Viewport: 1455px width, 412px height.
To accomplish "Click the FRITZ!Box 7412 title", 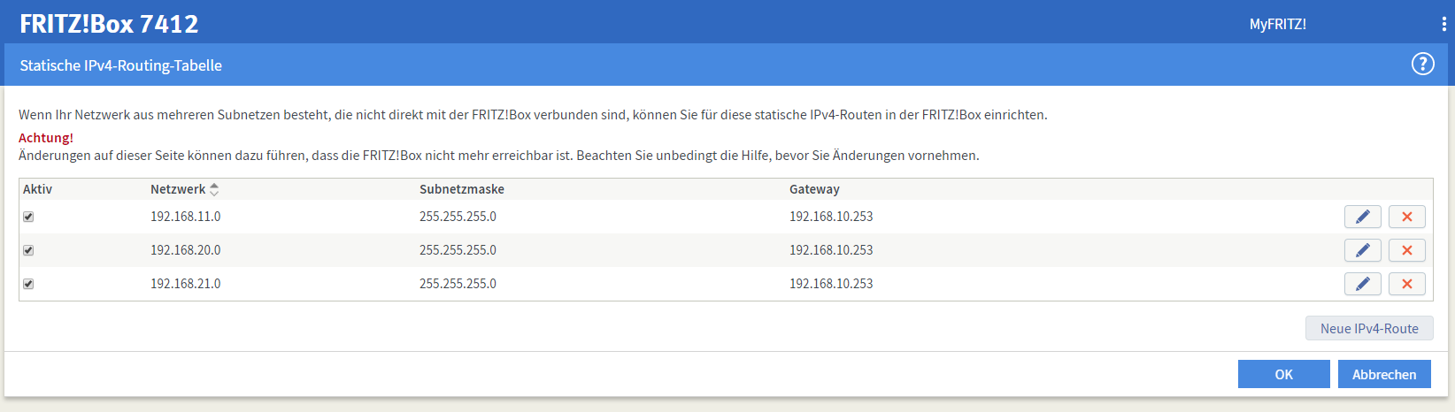I will coord(109,23).
